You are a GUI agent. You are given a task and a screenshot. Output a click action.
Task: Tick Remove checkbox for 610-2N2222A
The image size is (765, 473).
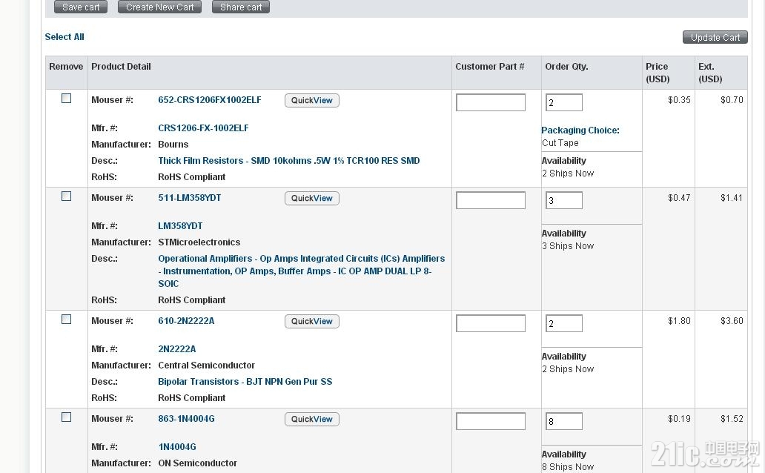[x=67, y=320]
